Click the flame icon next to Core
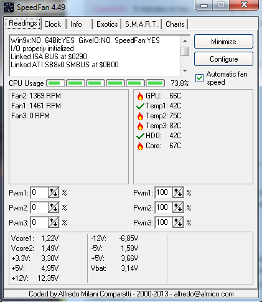This screenshot has height=302, width=262. (140, 146)
